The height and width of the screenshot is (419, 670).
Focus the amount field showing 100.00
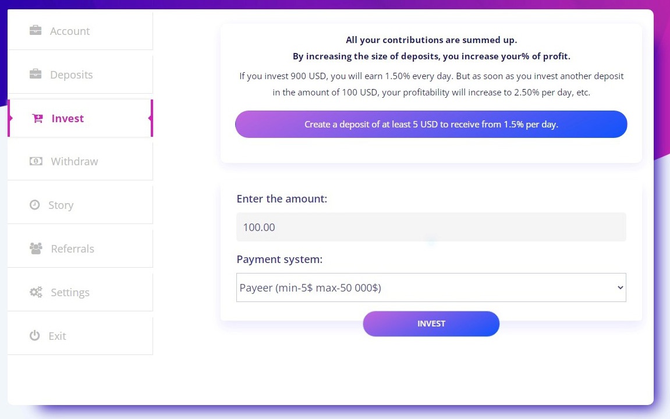click(431, 227)
